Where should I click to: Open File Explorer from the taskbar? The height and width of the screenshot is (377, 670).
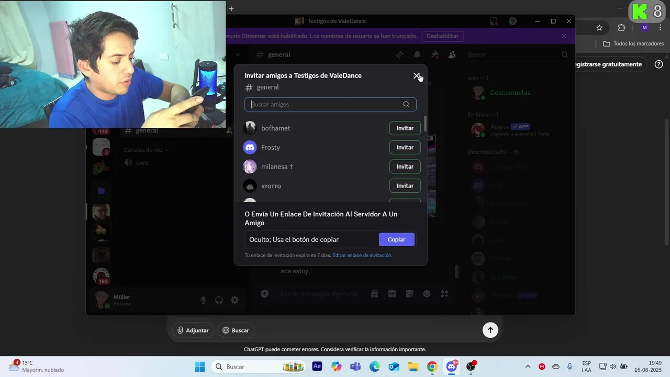coord(413,367)
